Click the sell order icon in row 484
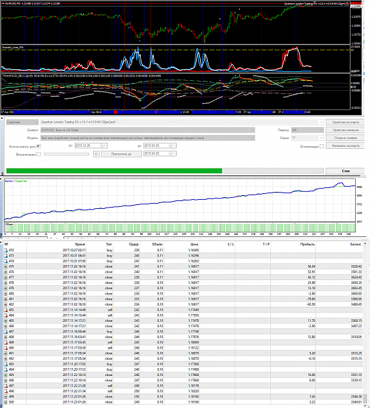The image size is (372, 408). click(x=6, y=315)
